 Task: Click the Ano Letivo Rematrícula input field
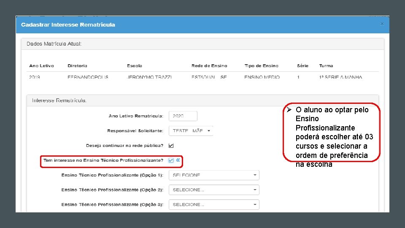pyautogui.click(x=183, y=116)
